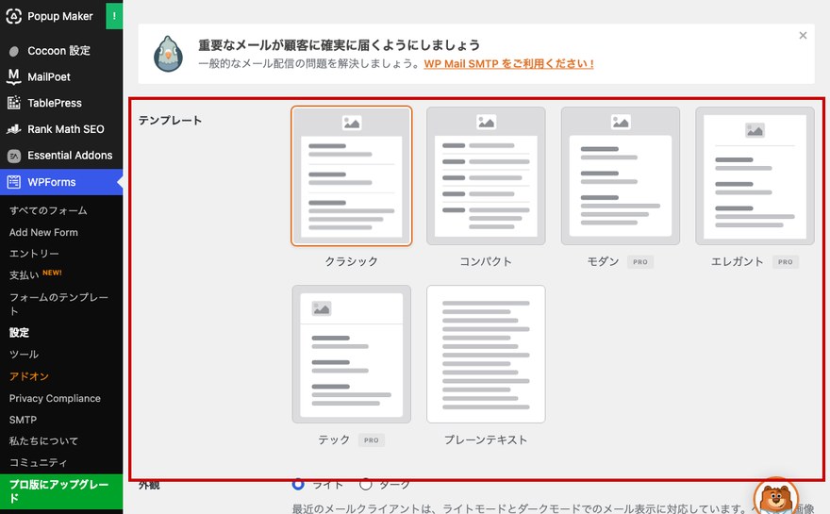
Task: Open SMTP submenu
Action: (x=23, y=420)
